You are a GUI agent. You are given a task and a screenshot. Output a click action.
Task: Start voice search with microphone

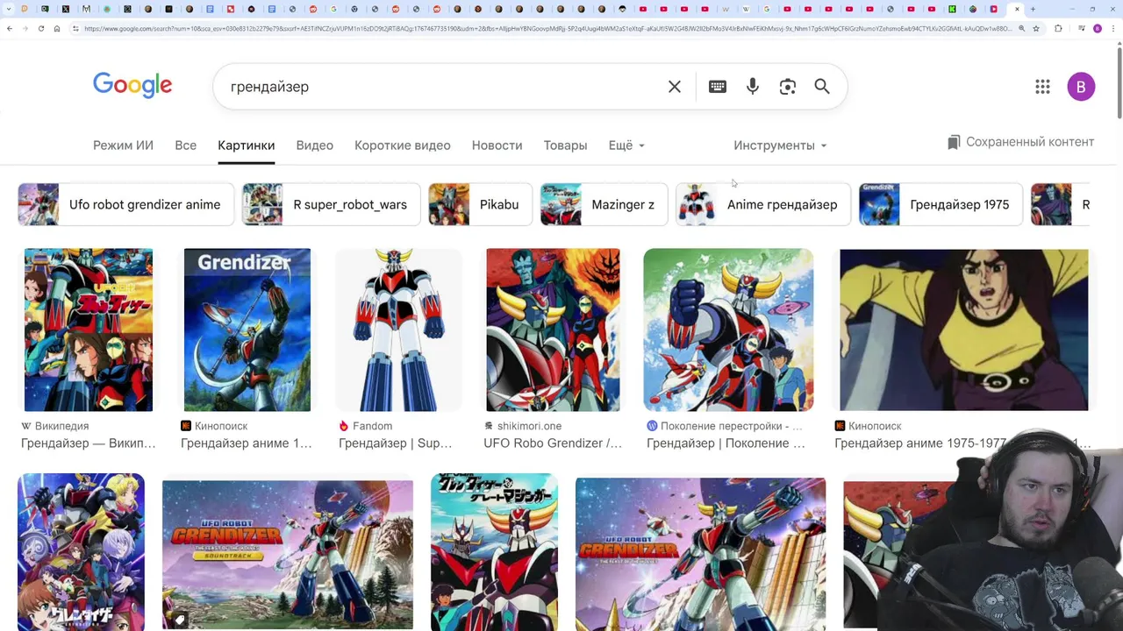click(x=753, y=87)
